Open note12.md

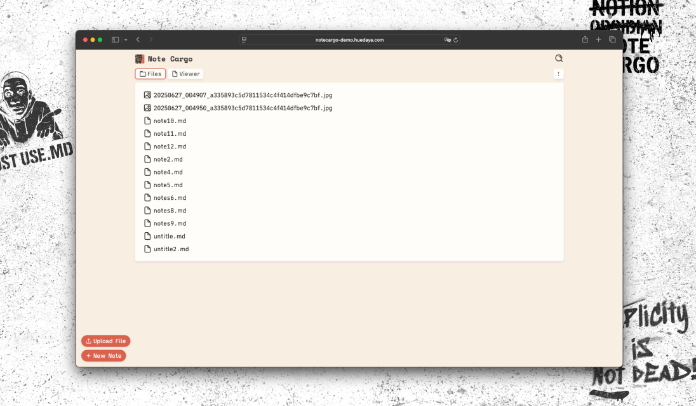(170, 147)
